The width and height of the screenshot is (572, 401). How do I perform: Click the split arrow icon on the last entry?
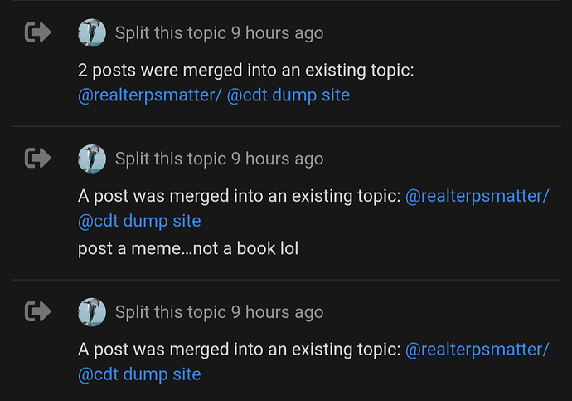(x=38, y=311)
